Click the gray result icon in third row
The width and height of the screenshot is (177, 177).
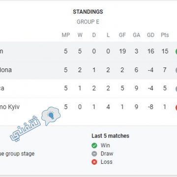click(x=176, y=88)
